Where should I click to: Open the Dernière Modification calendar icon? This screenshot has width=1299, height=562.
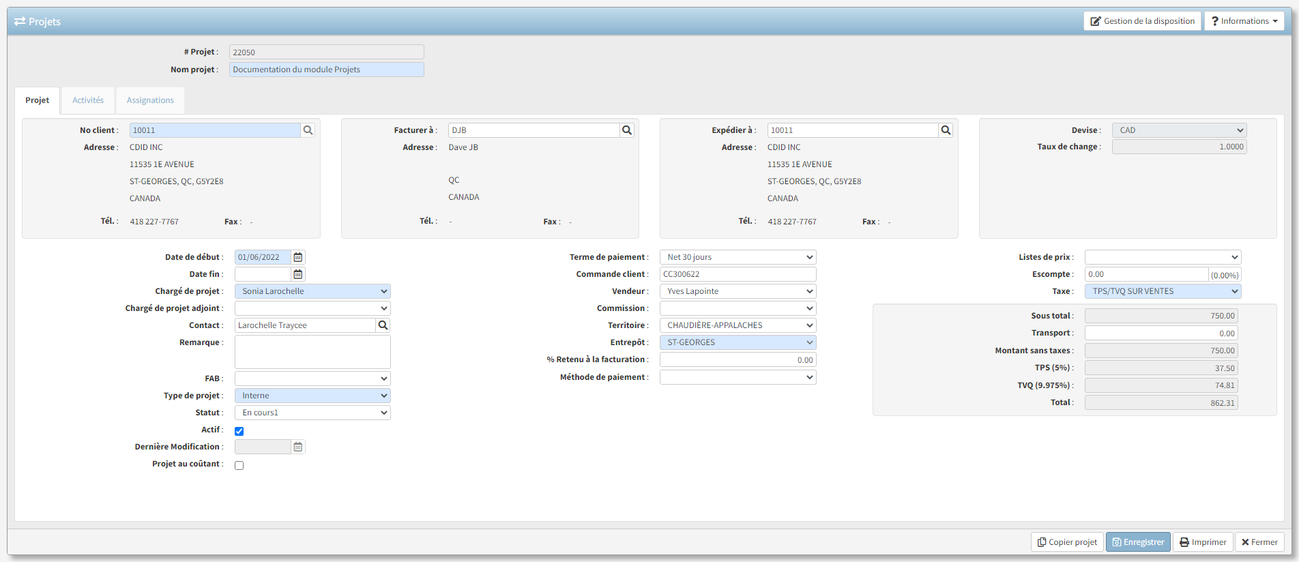298,447
